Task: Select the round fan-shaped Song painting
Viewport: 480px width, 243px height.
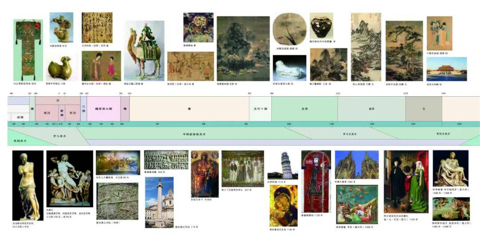Action: [290, 29]
